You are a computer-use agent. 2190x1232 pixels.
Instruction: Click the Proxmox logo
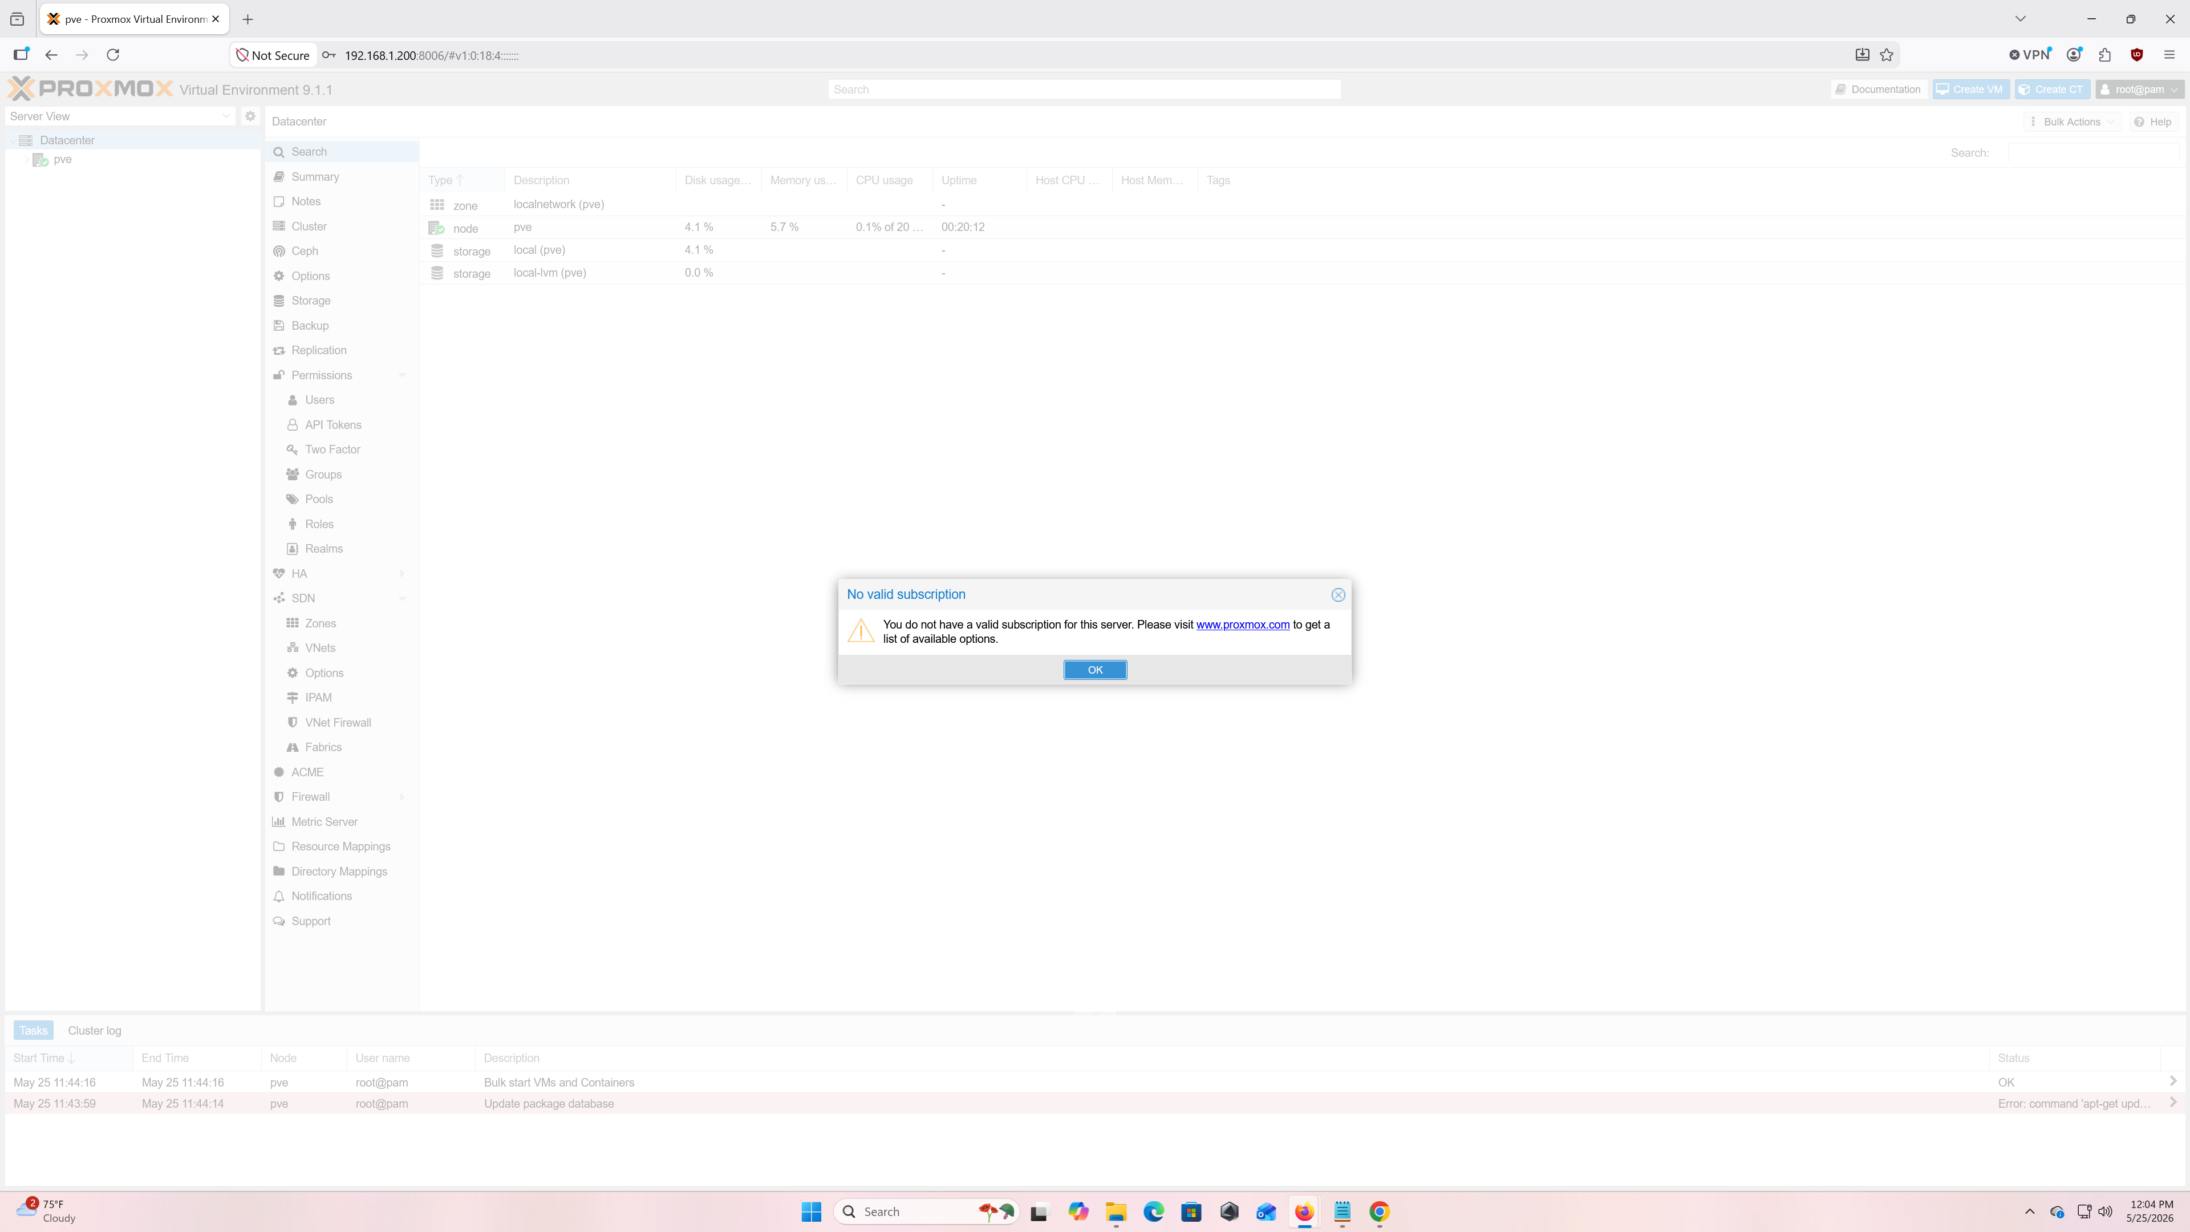90,88
